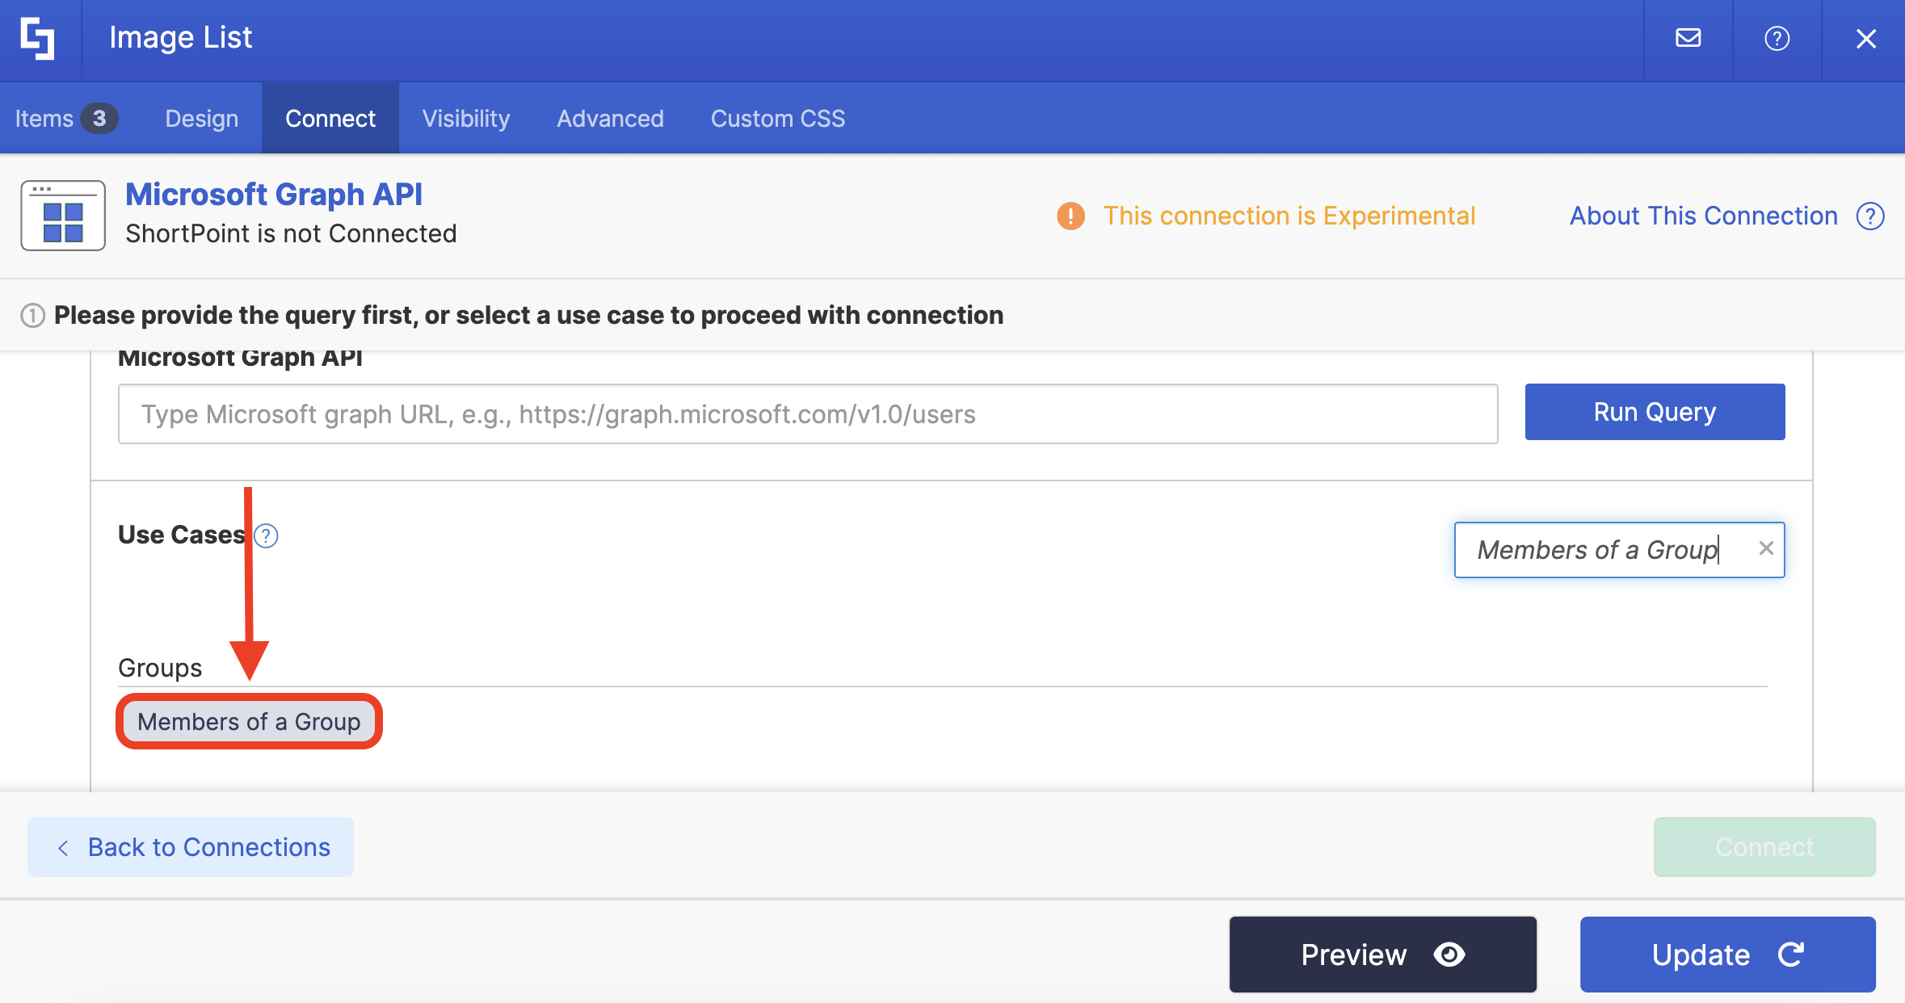Go Back to Connections
This screenshot has height=1003, width=1905.
point(191,846)
